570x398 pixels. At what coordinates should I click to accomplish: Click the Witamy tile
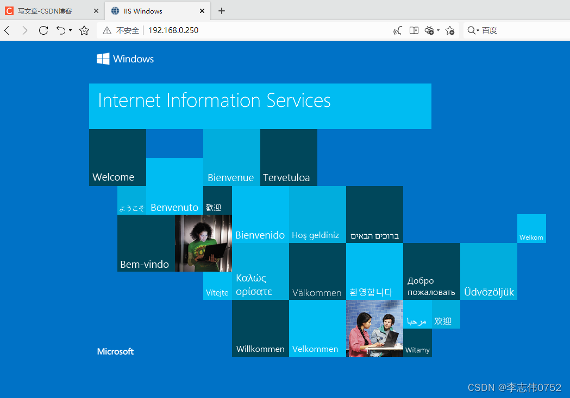(417, 343)
